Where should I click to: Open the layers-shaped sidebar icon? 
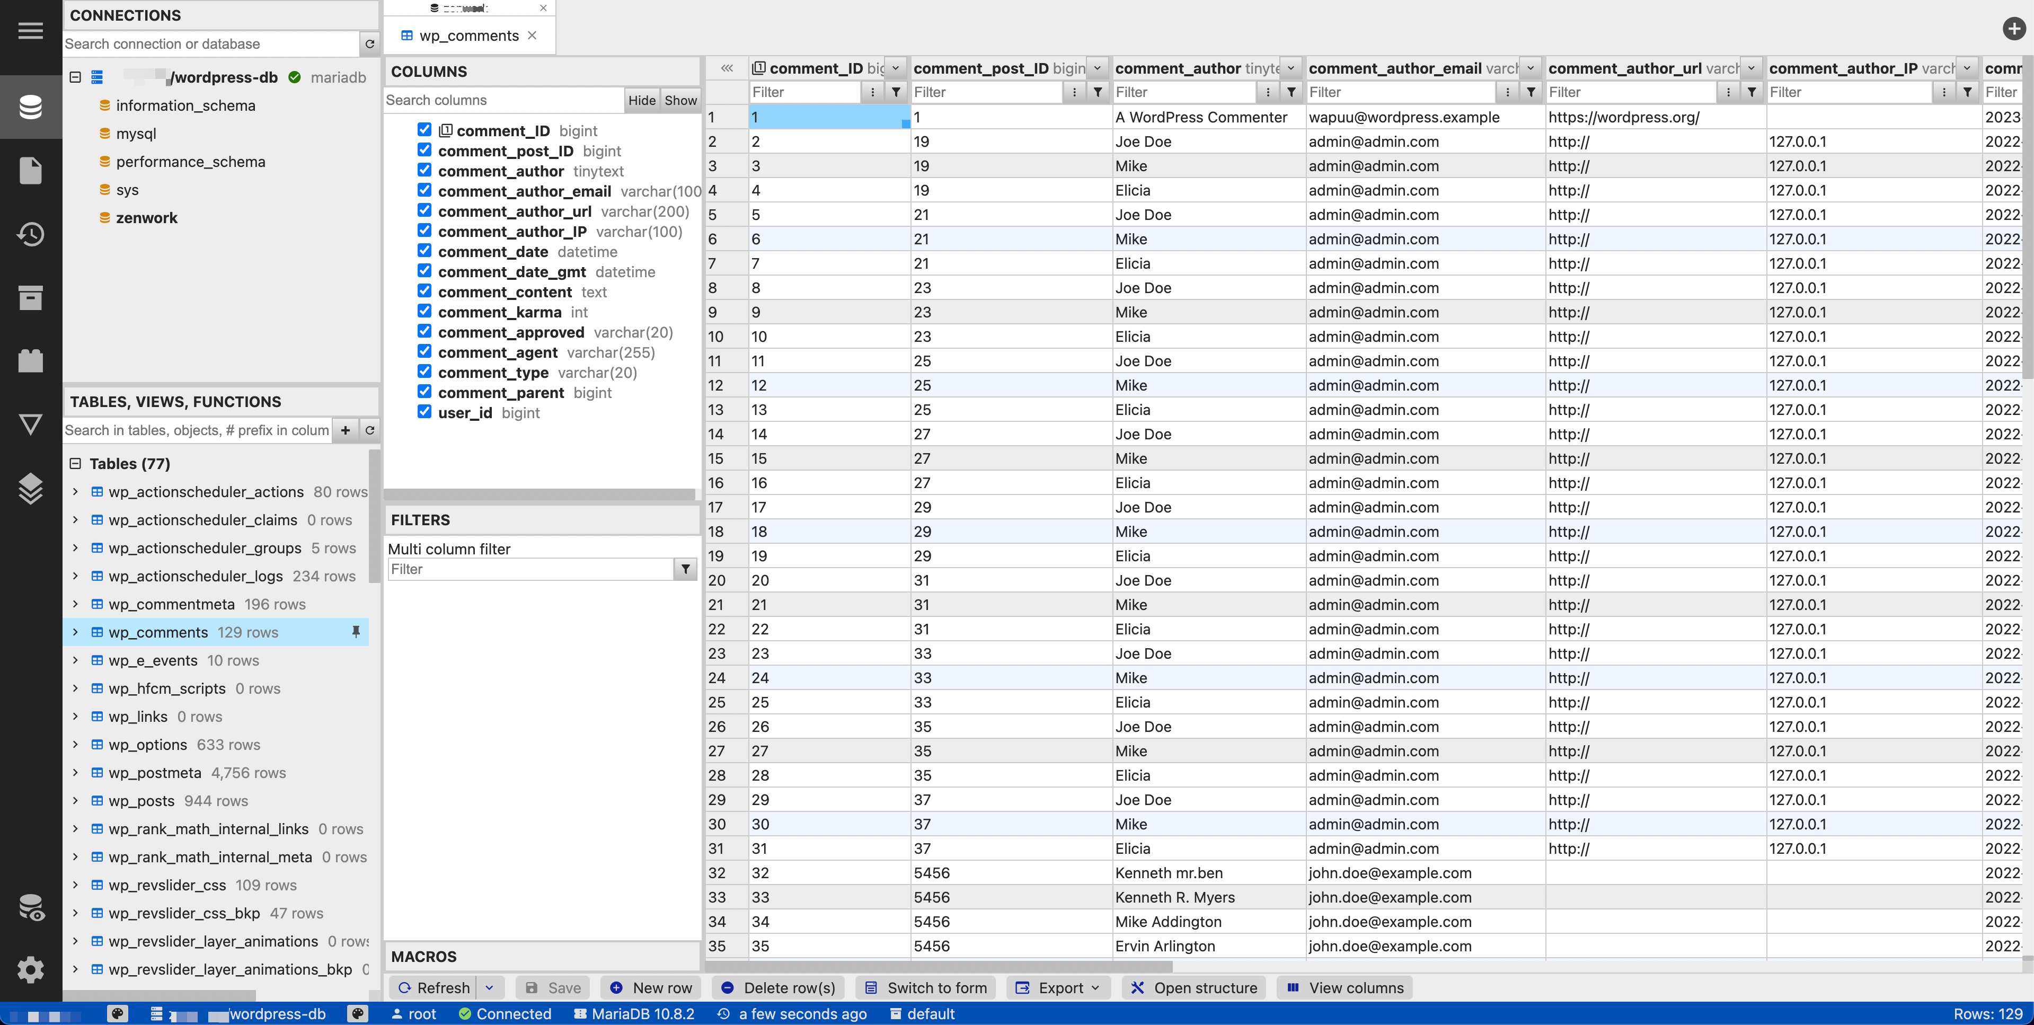[x=31, y=488]
